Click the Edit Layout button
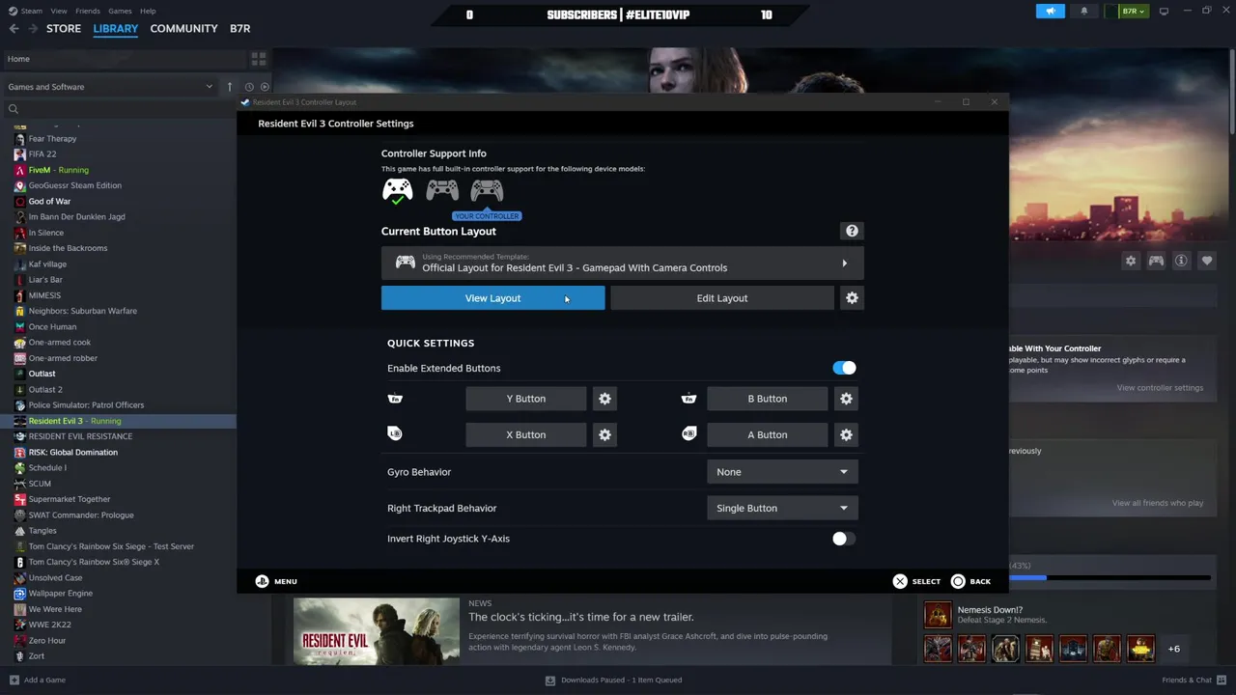The width and height of the screenshot is (1236, 695). click(722, 298)
